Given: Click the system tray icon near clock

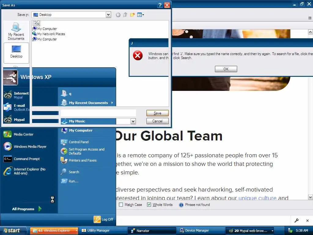Looking at the screenshot, I should tap(290, 231).
